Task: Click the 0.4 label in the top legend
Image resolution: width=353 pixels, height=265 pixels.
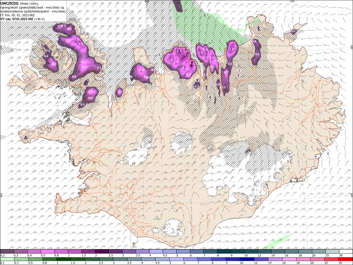Action: 30,255
